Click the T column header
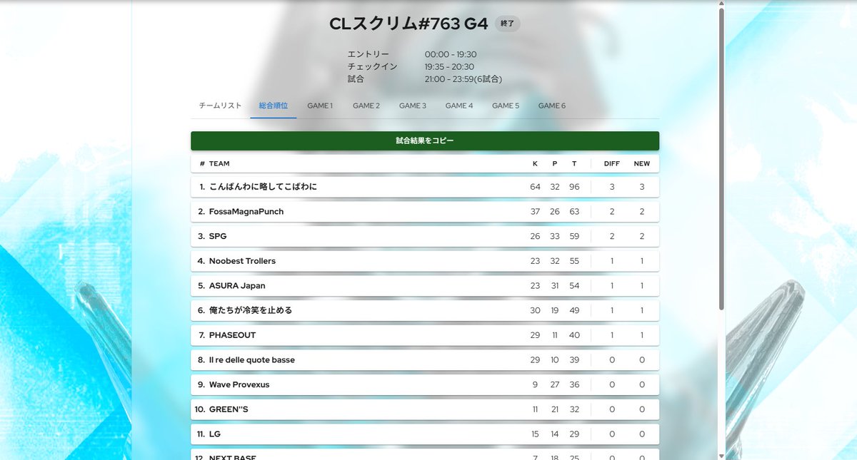Screen dimensions: 857x460 [x=574, y=164]
